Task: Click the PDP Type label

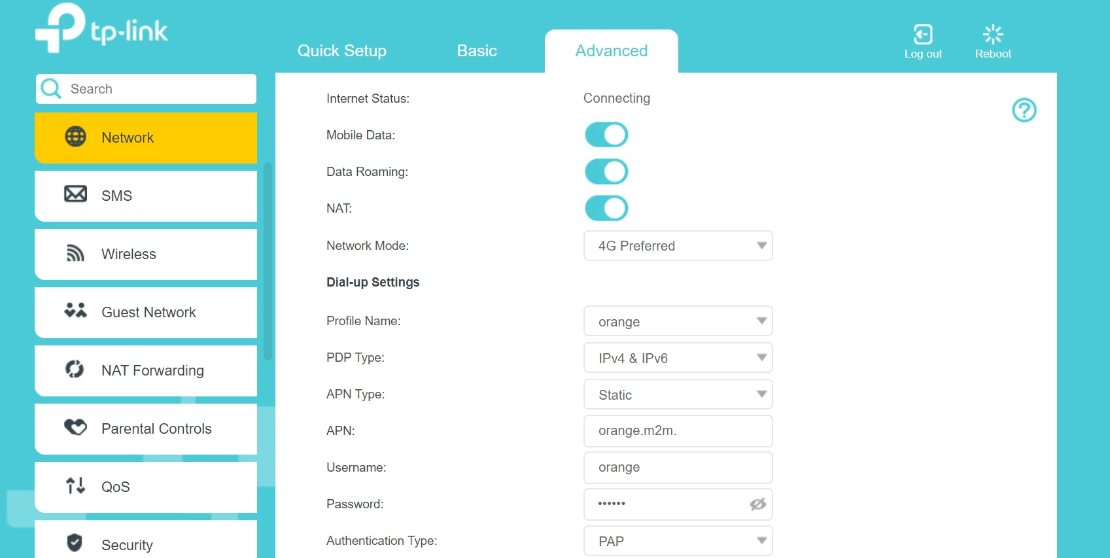Action: click(x=355, y=358)
